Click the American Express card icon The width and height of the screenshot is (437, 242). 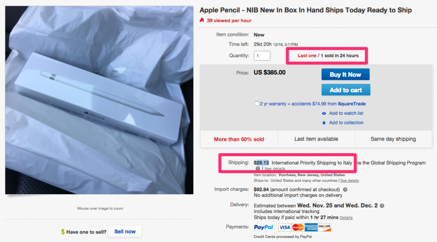[x=311, y=227]
